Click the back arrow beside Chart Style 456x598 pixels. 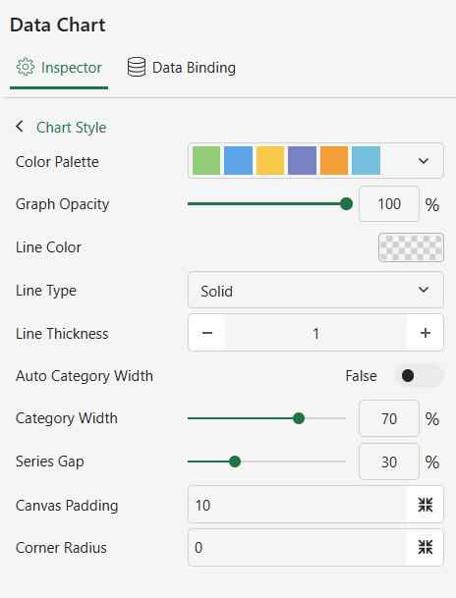click(20, 127)
